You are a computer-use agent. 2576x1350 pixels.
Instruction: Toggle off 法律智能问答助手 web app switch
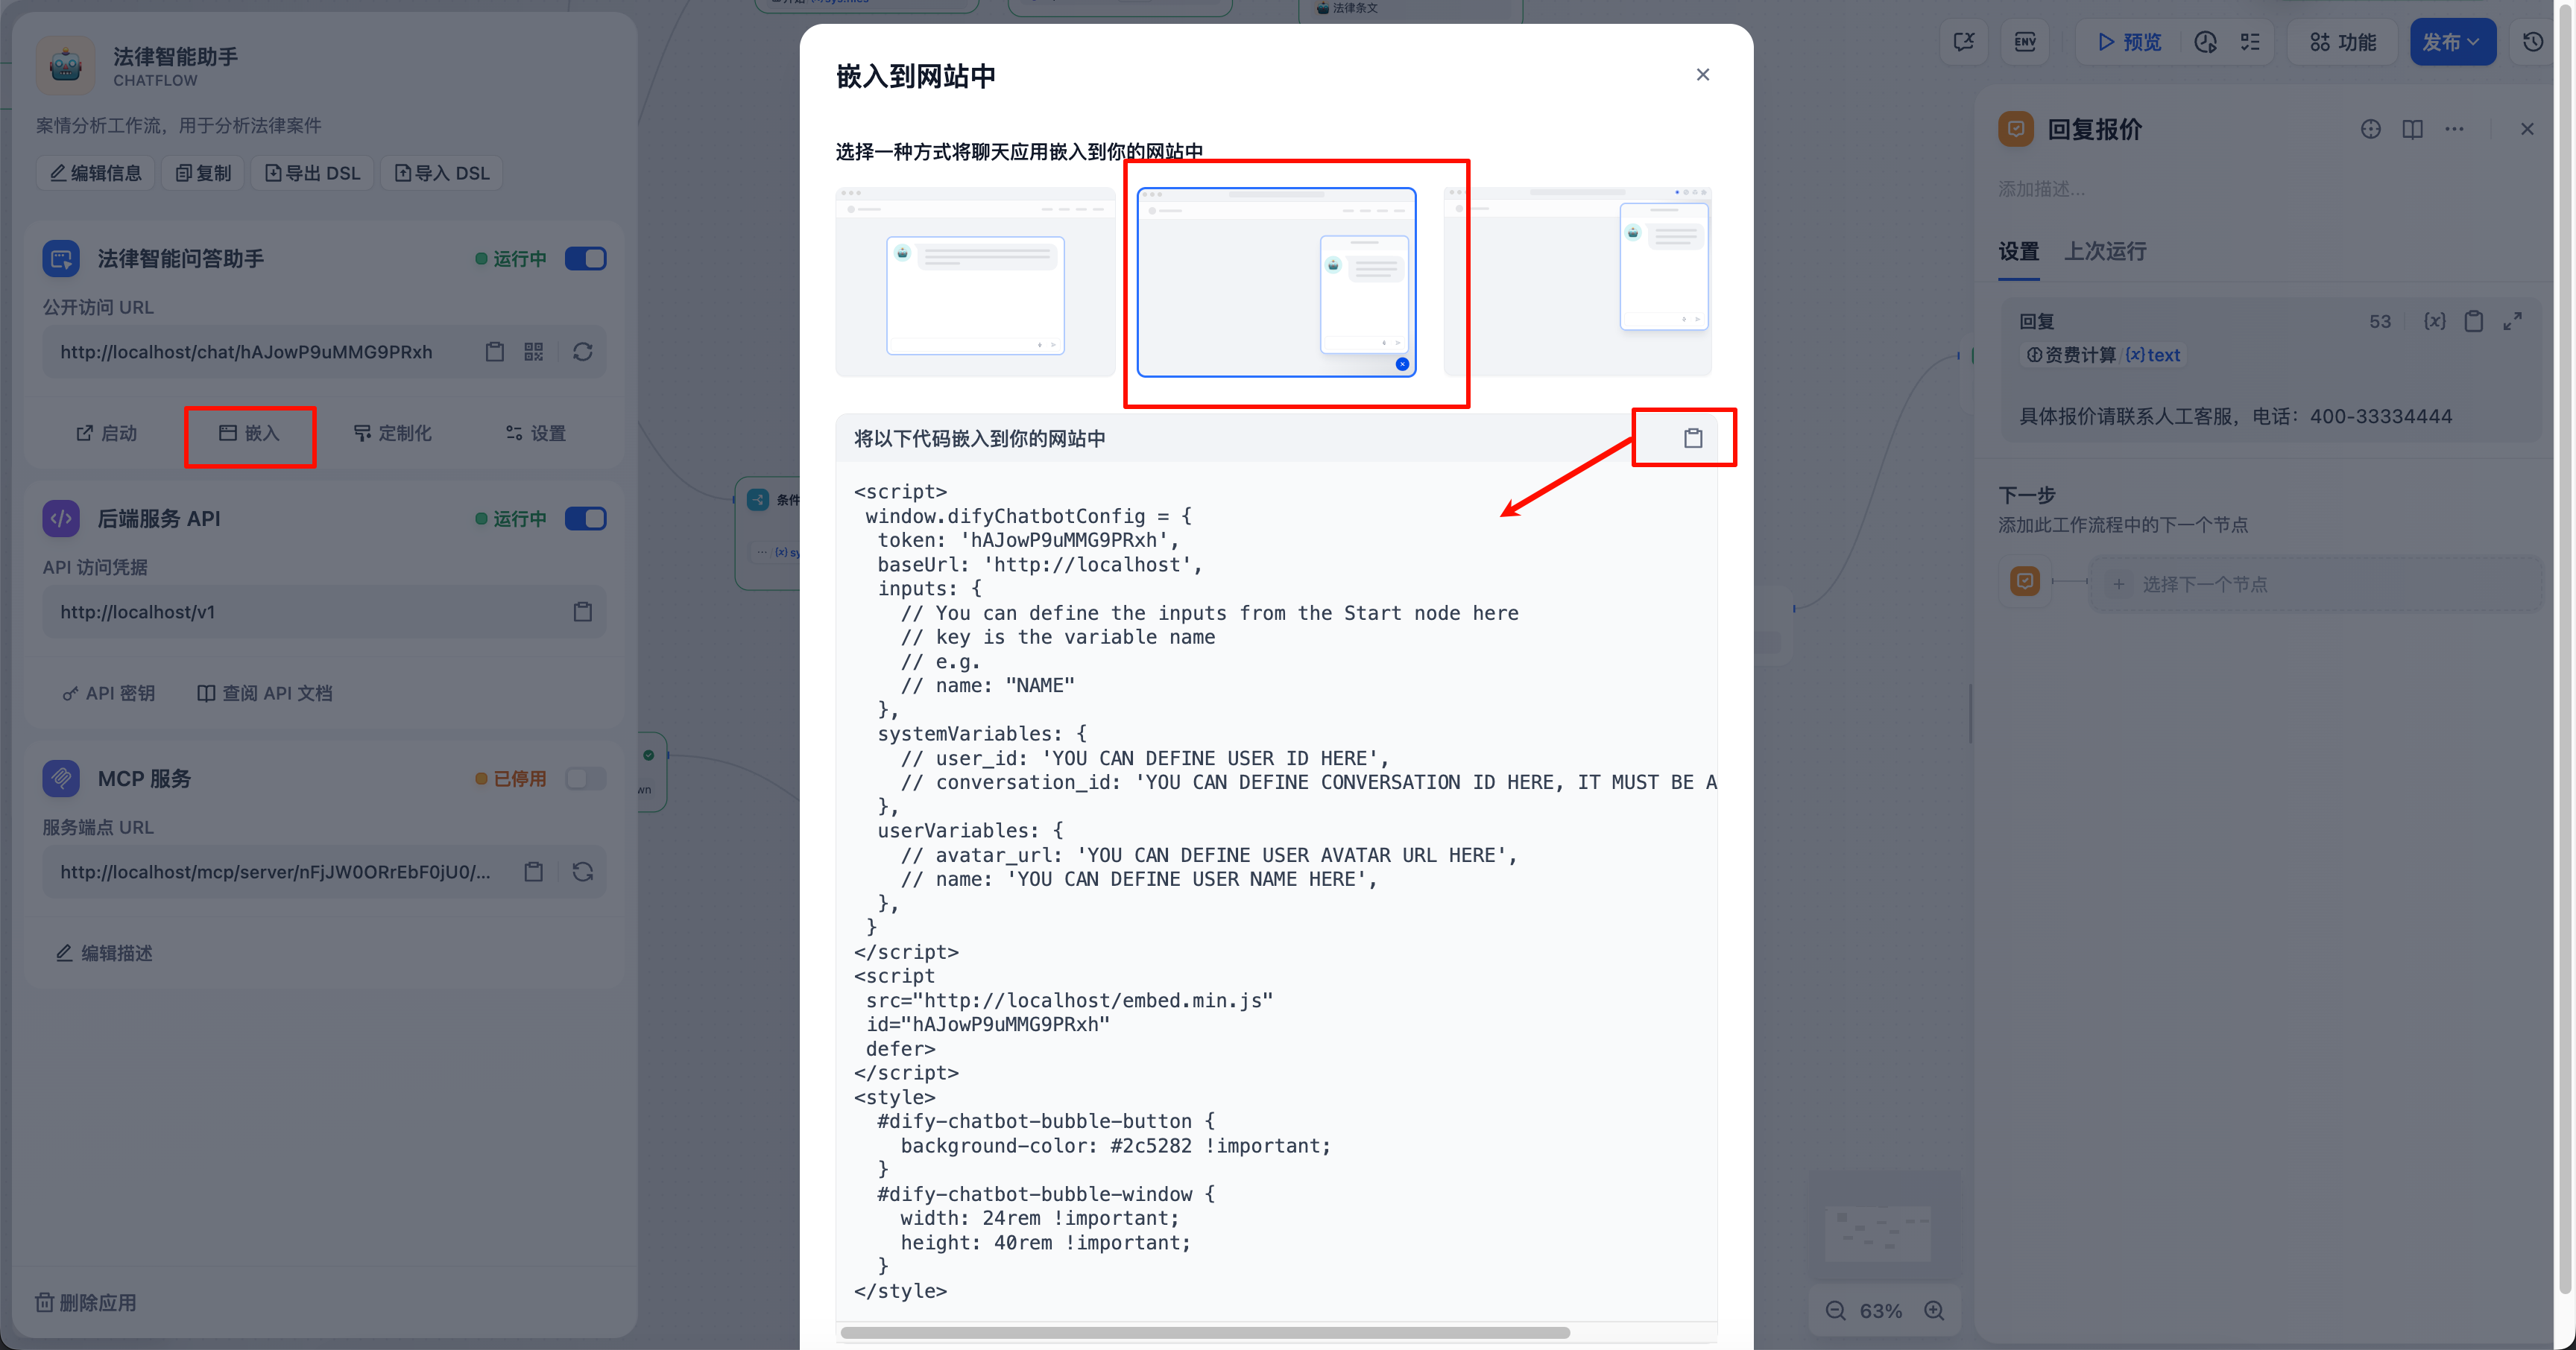click(586, 259)
